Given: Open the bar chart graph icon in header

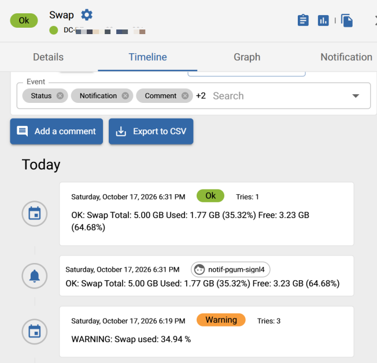Looking at the screenshot, I should tap(323, 20).
